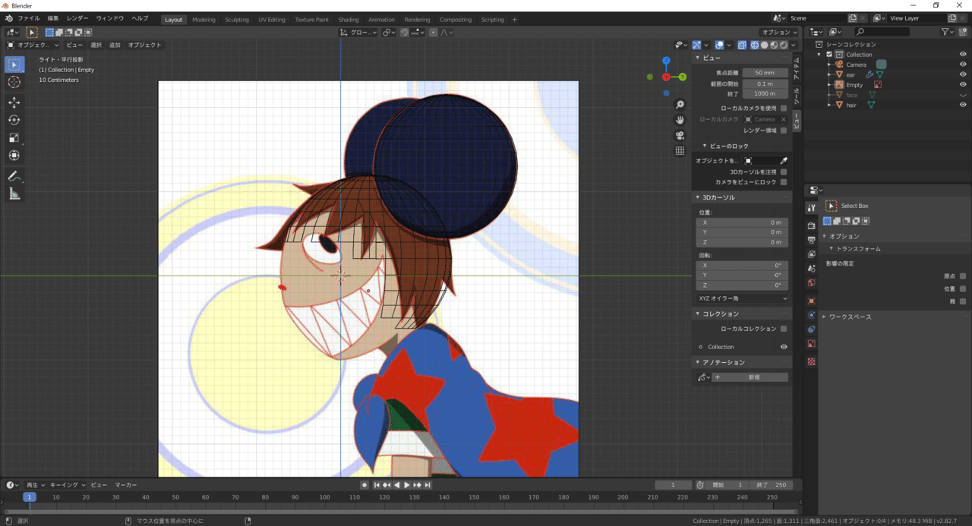Screen dimensions: 972x526
Task: Click the hand pan viewport gizmo
Action: 680,120
